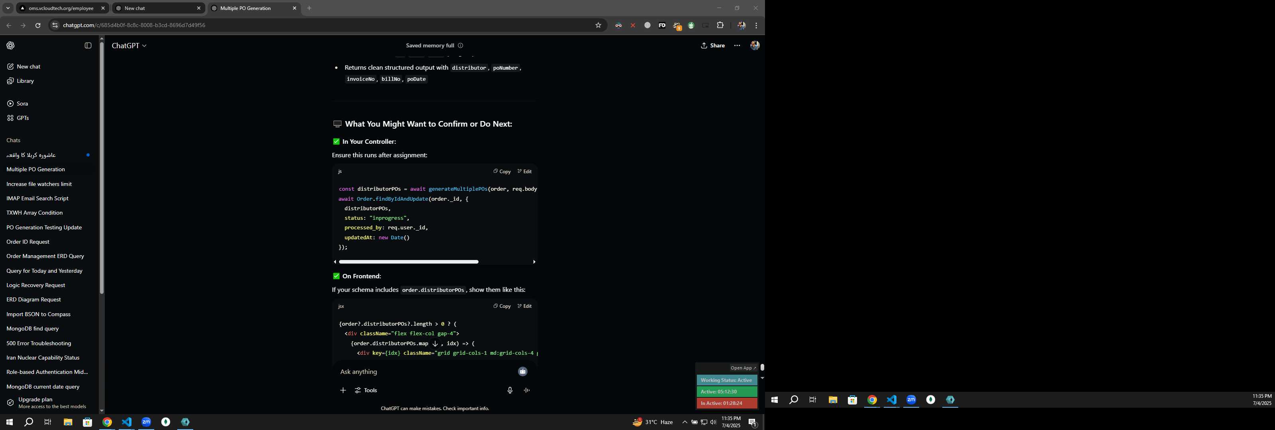Click the Share button in header
Image resolution: width=1275 pixels, height=430 pixels.
coord(713,45)
